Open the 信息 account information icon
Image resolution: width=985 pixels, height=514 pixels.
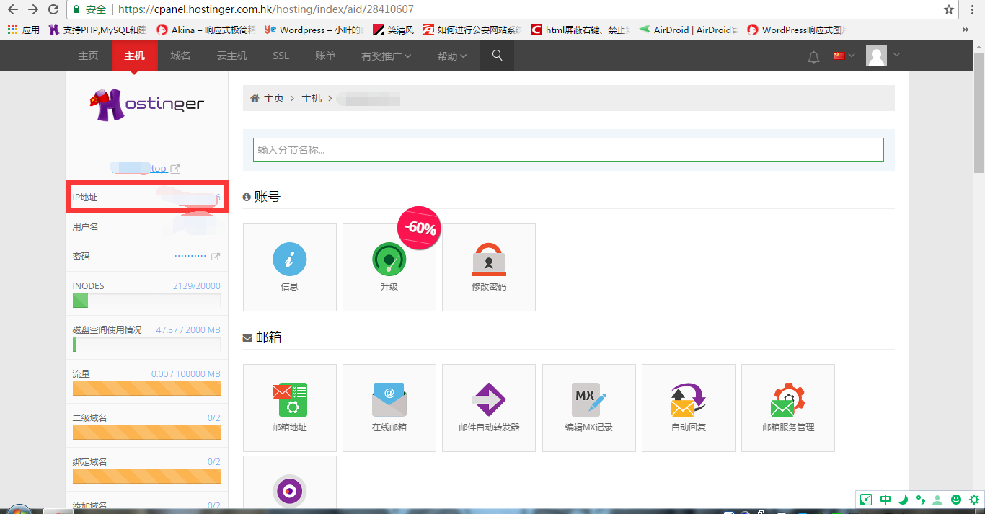click(289, 267)
